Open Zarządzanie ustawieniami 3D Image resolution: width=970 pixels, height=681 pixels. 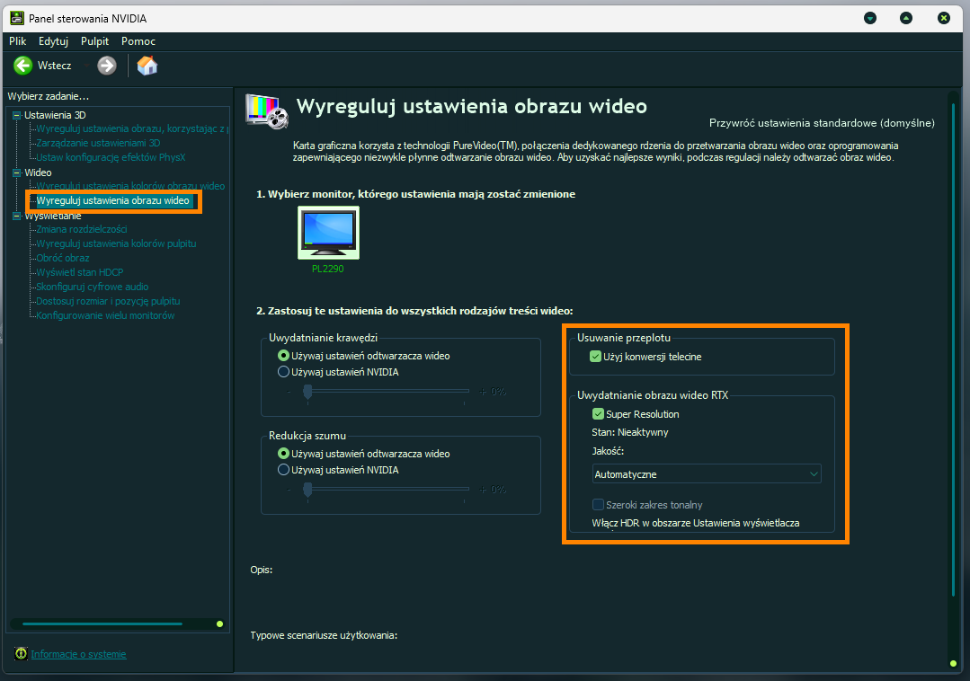(98, 143)
